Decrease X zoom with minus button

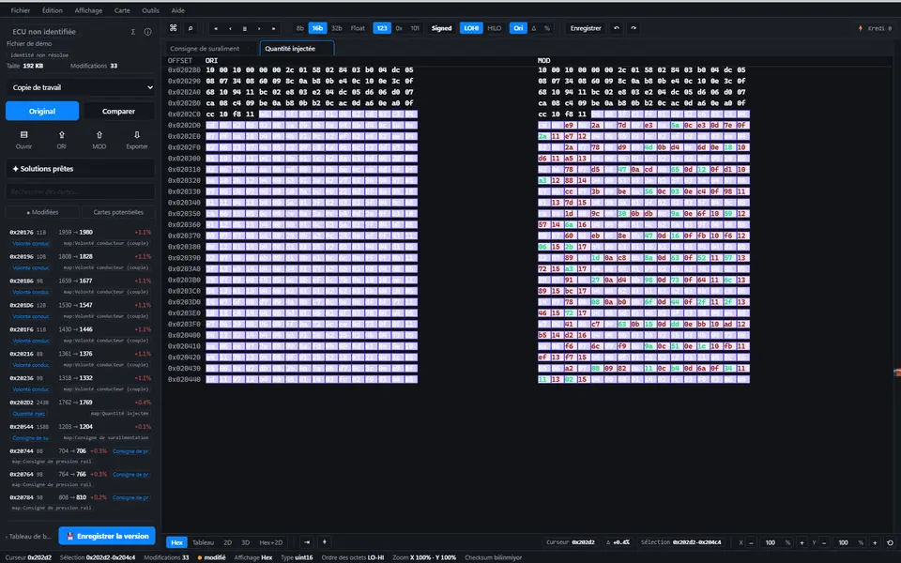(751, 542)
